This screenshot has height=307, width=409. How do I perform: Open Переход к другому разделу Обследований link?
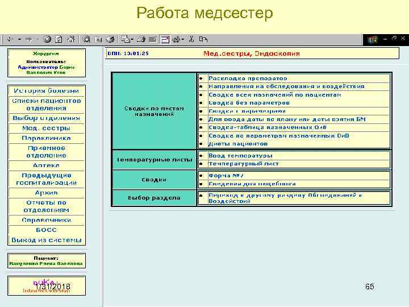point(285,198)
